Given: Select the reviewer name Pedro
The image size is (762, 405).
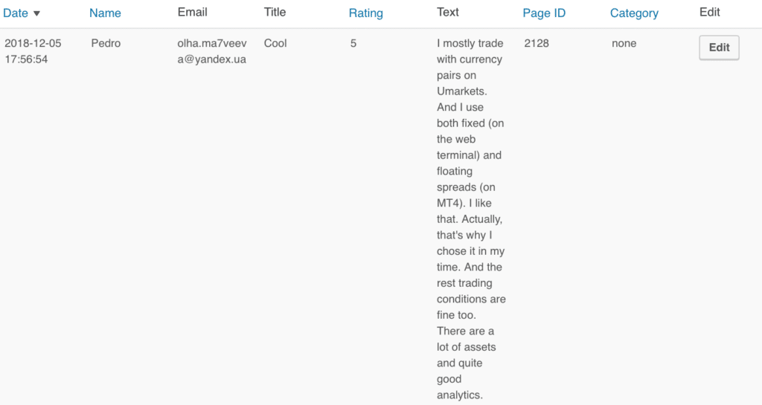Looking at the screenshot, I should pos(106,43).
